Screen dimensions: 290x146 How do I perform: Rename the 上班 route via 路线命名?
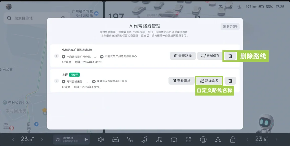pyautogui.click(x=209, y=81)
